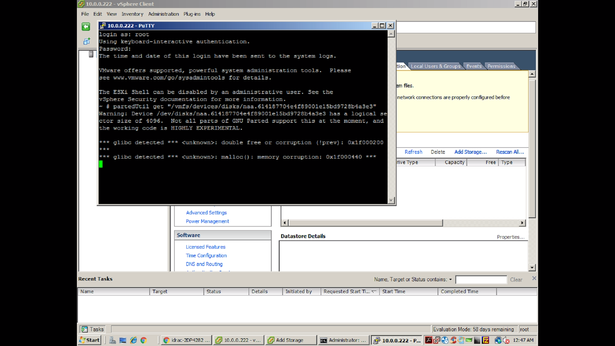Click the FileZilla icon in the system tray
The width and height of the screenshot is (615, 346).
tap(486, 340)
